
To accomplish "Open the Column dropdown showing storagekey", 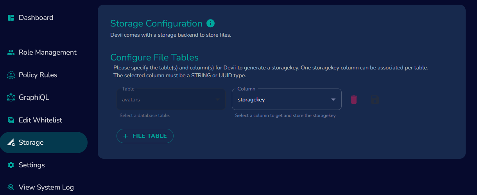I will [282, 99].
